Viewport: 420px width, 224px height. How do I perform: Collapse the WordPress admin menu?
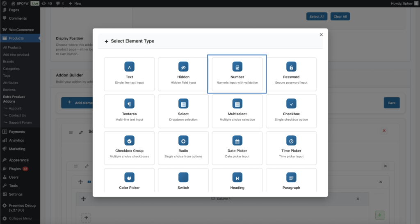[18, 218]
